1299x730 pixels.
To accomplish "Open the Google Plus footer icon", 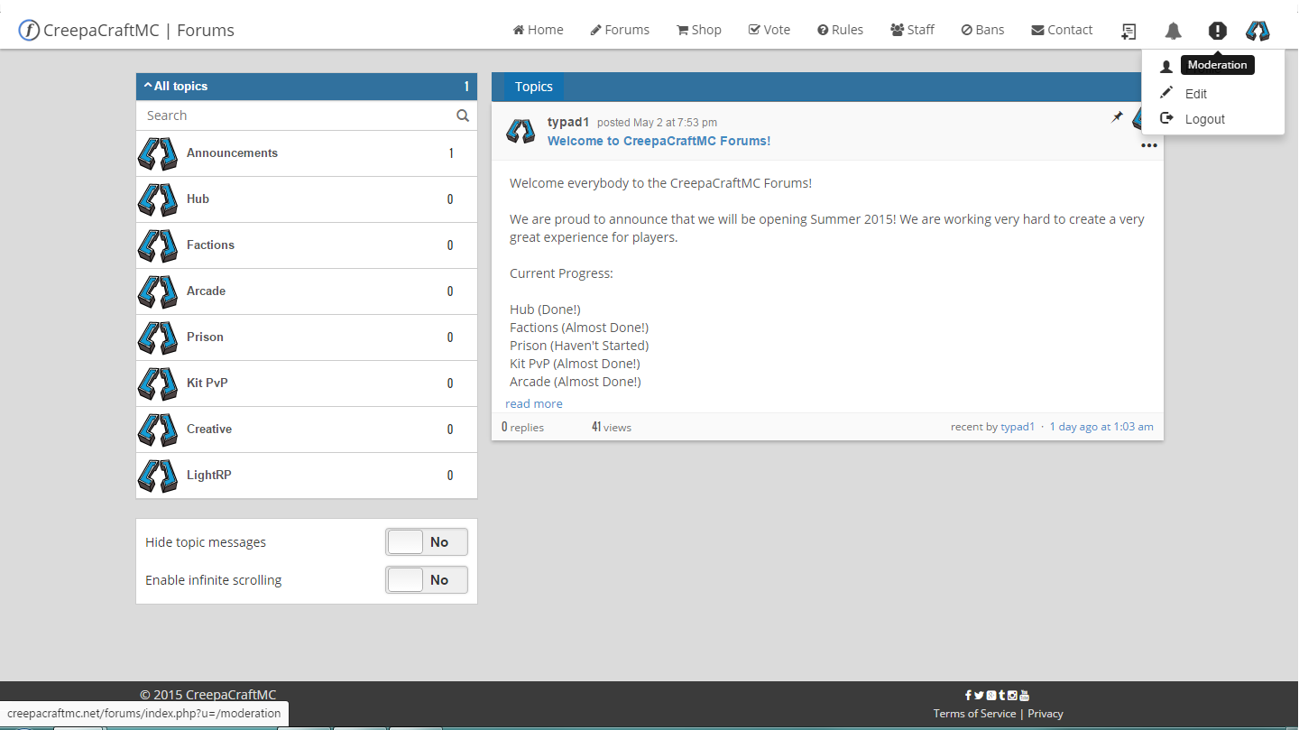I will click(x=990, y=695).
